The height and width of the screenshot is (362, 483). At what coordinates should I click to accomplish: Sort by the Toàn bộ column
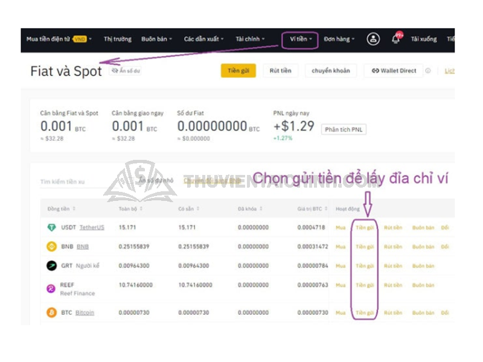(x=130, y=209)
